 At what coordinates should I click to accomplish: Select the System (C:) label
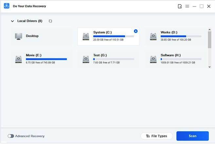click(x=102, y=32)
